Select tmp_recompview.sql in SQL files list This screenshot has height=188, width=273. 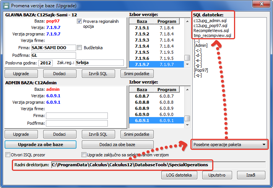(212, 35)
